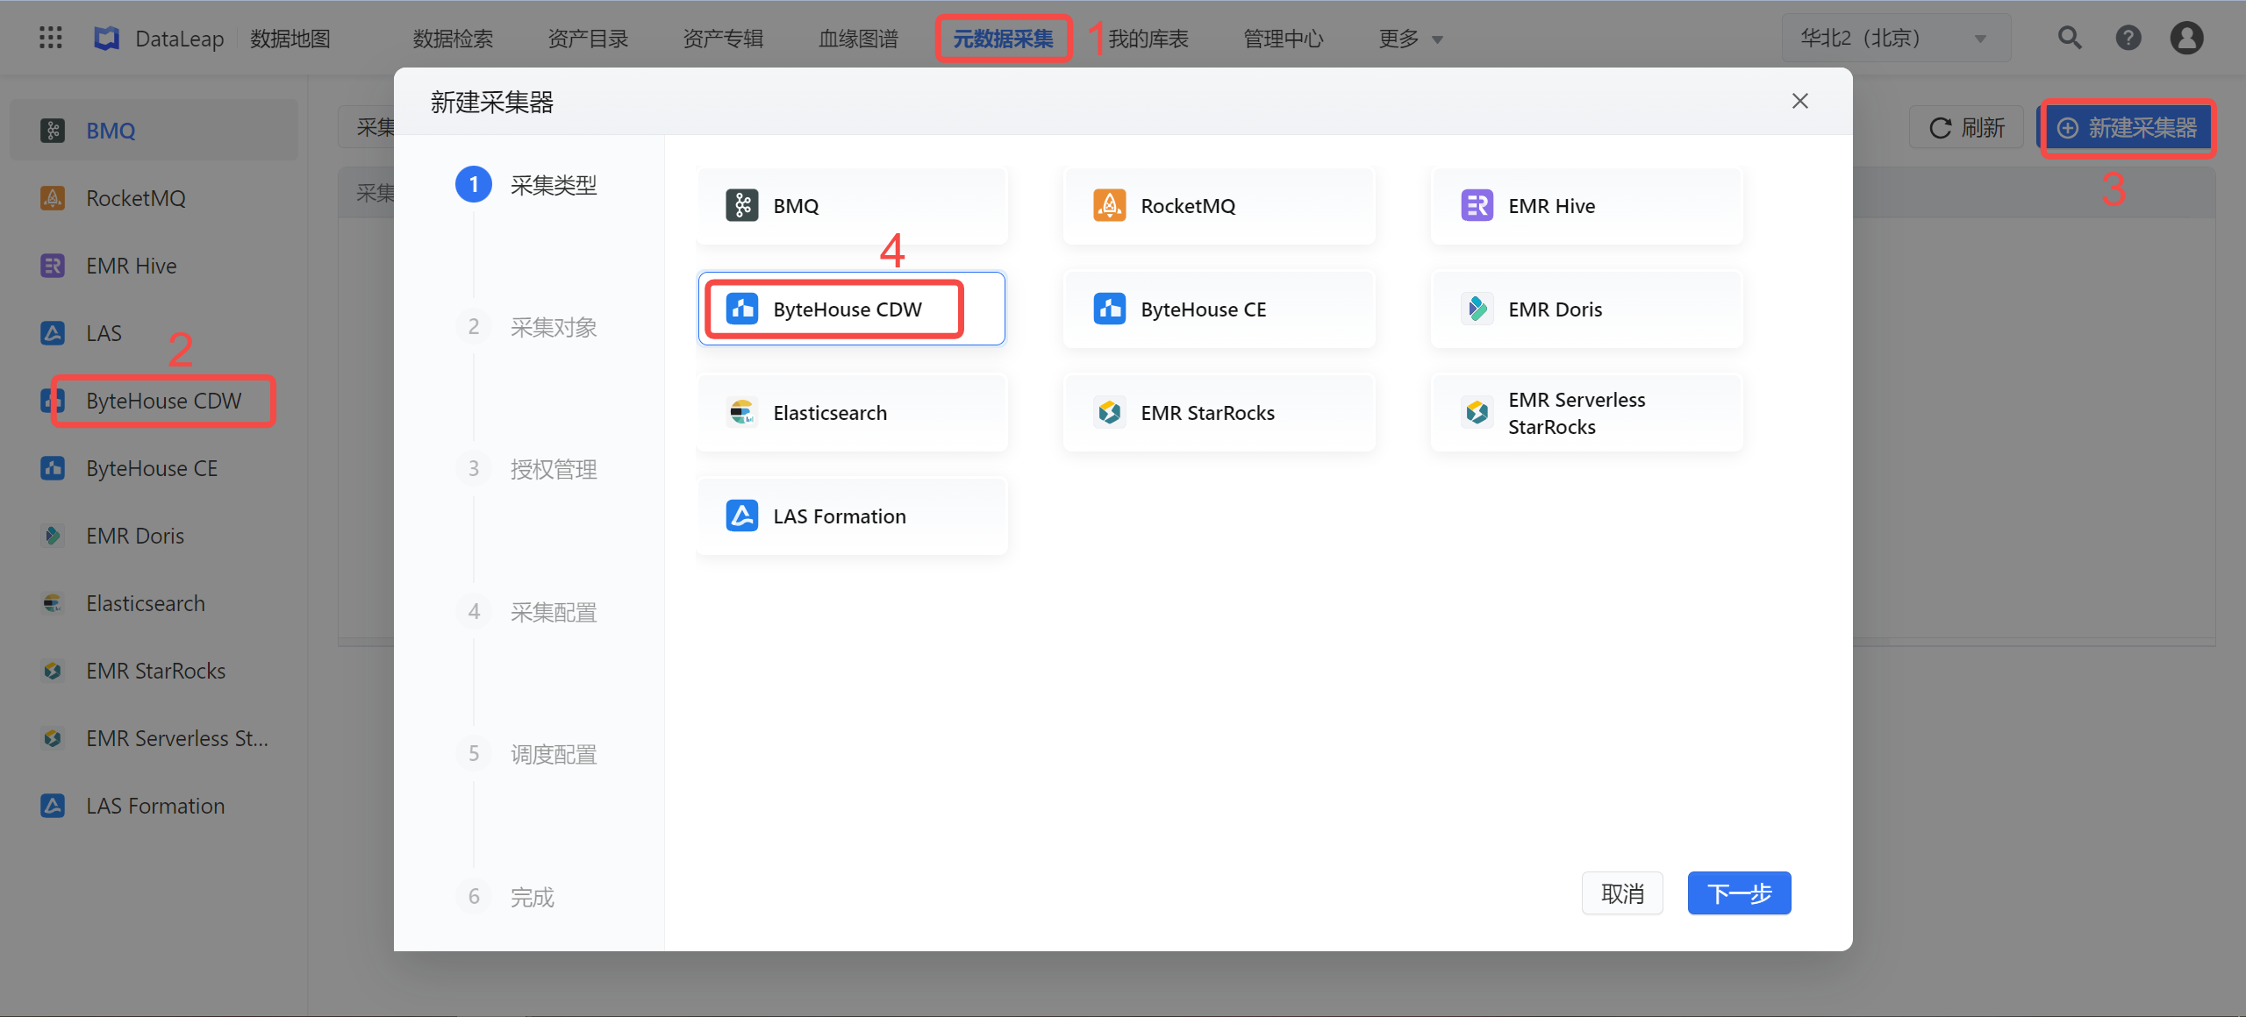
Task: Open the 数据检索 tab
Action: point(453,39)
